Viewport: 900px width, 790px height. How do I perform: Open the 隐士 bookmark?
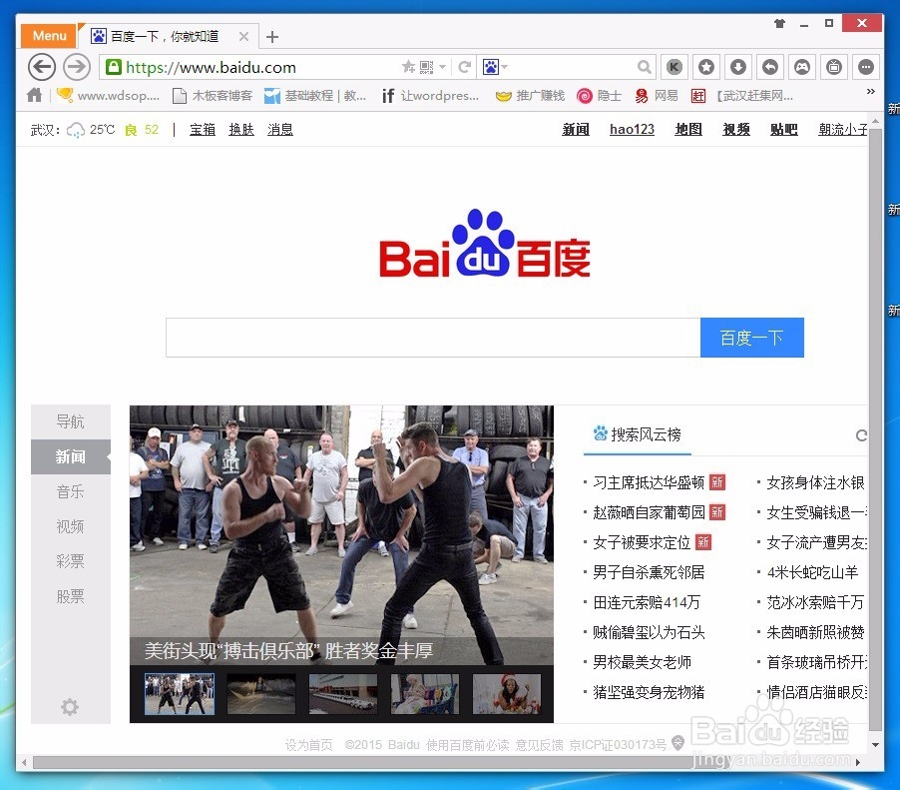600,95
